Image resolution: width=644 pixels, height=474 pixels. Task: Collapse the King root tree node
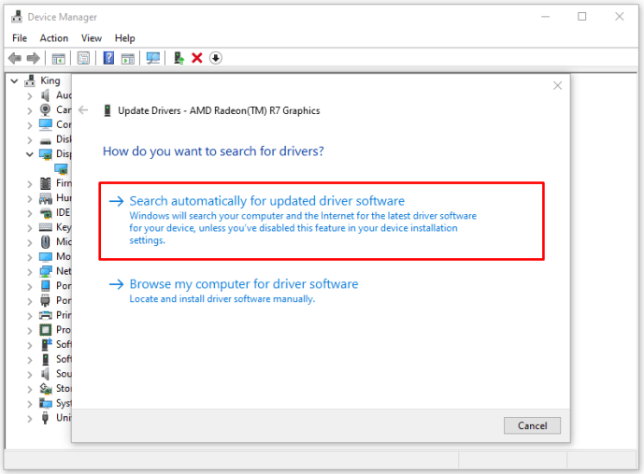point(14,81)
